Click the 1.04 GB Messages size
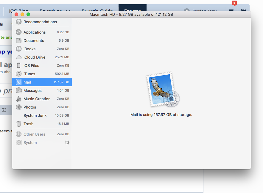This screenshot has width=263, height=193. click(63, 90)
